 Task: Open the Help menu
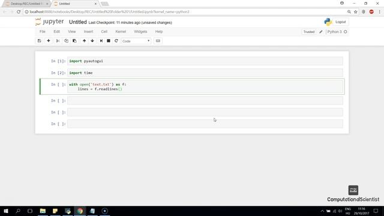pos(158,32)
